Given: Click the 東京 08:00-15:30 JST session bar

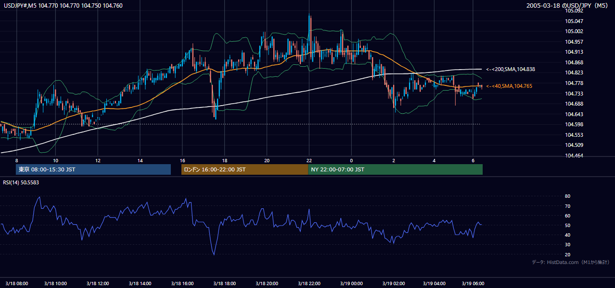Looking at the screenshot, I should (93, 169).
